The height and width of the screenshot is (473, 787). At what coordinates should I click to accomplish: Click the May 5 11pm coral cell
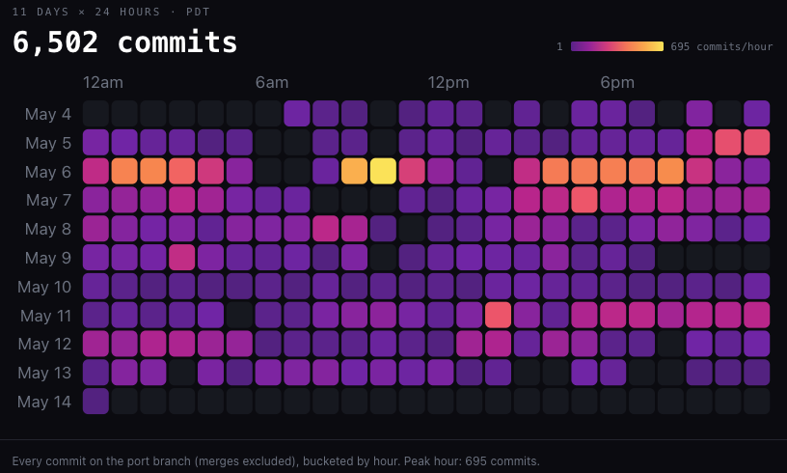[x=756, y=142]
